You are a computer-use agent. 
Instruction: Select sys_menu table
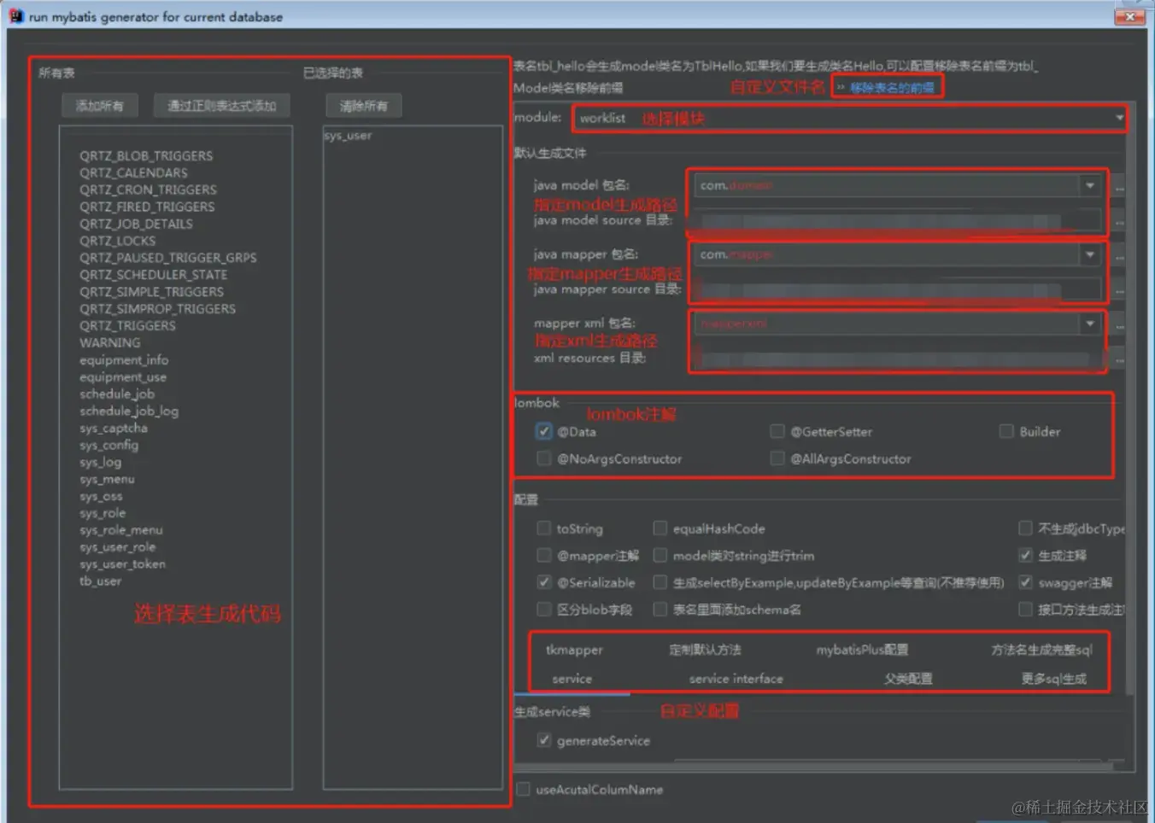pos(107,479)
